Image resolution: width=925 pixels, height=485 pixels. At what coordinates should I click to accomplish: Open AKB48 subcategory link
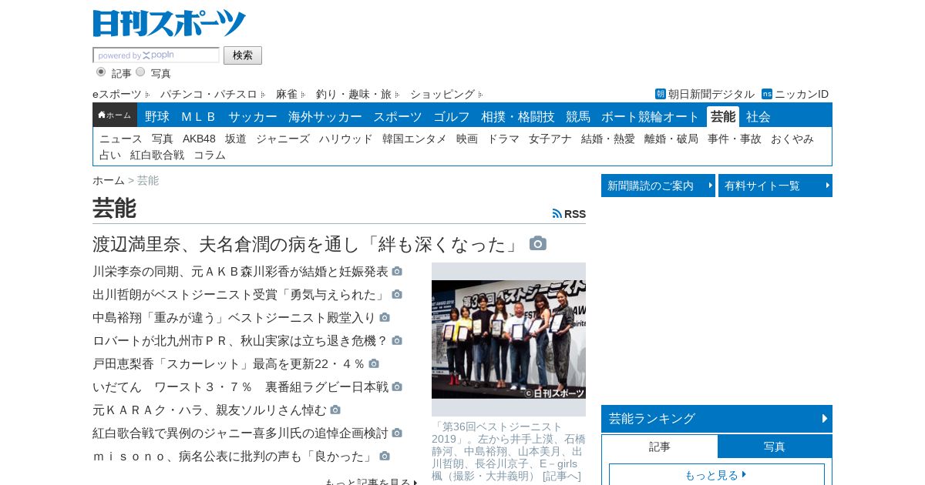(x=199, y=139)
